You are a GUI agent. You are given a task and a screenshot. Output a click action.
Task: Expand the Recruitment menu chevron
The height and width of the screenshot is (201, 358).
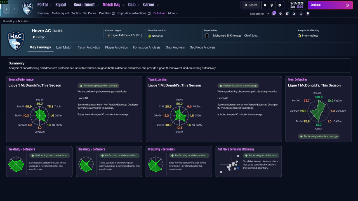tap(98, 5)
